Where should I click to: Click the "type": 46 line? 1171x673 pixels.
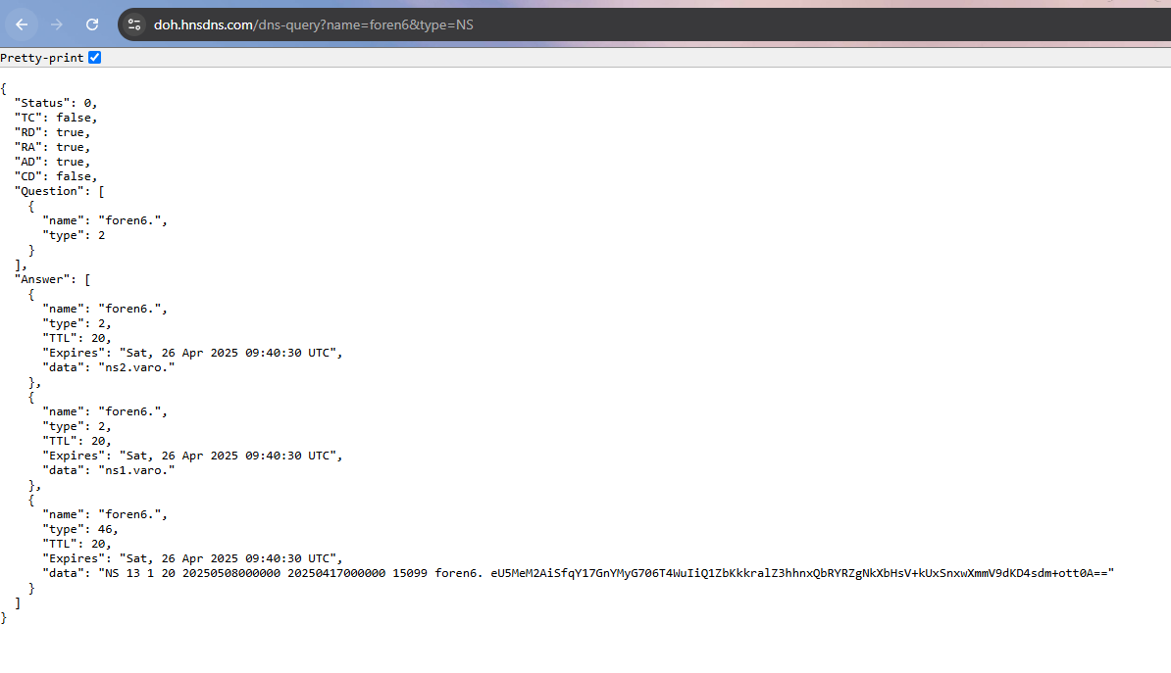[x=80, y=529]
